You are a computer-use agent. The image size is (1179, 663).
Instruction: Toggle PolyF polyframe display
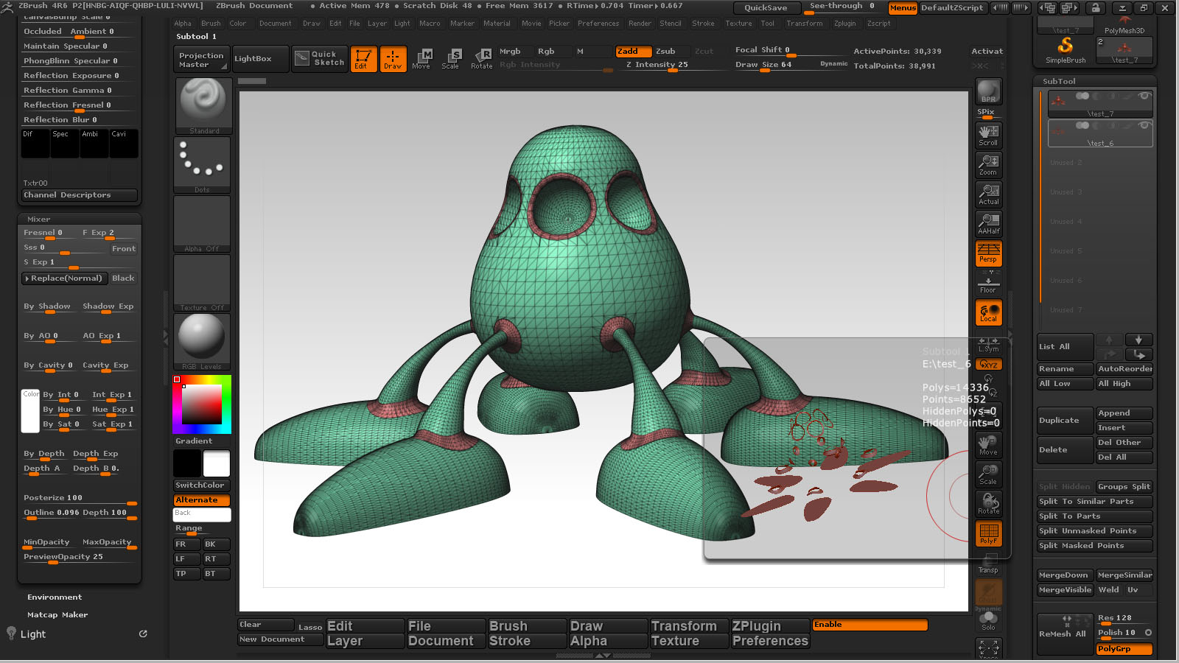[x=988, y=533]
